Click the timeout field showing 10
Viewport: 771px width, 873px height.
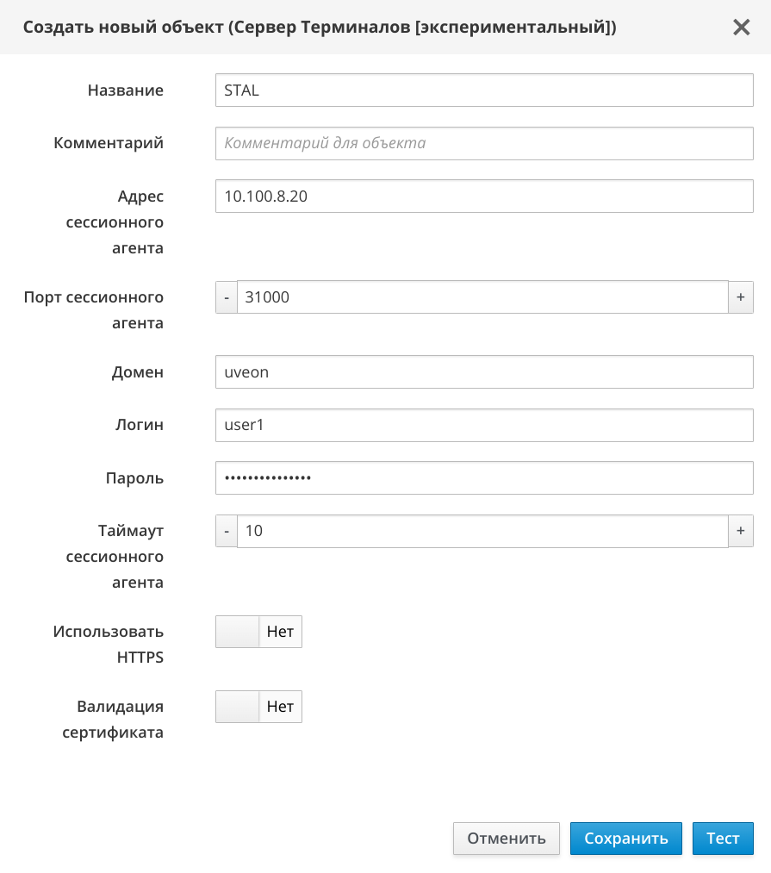(x=482, y=531)
